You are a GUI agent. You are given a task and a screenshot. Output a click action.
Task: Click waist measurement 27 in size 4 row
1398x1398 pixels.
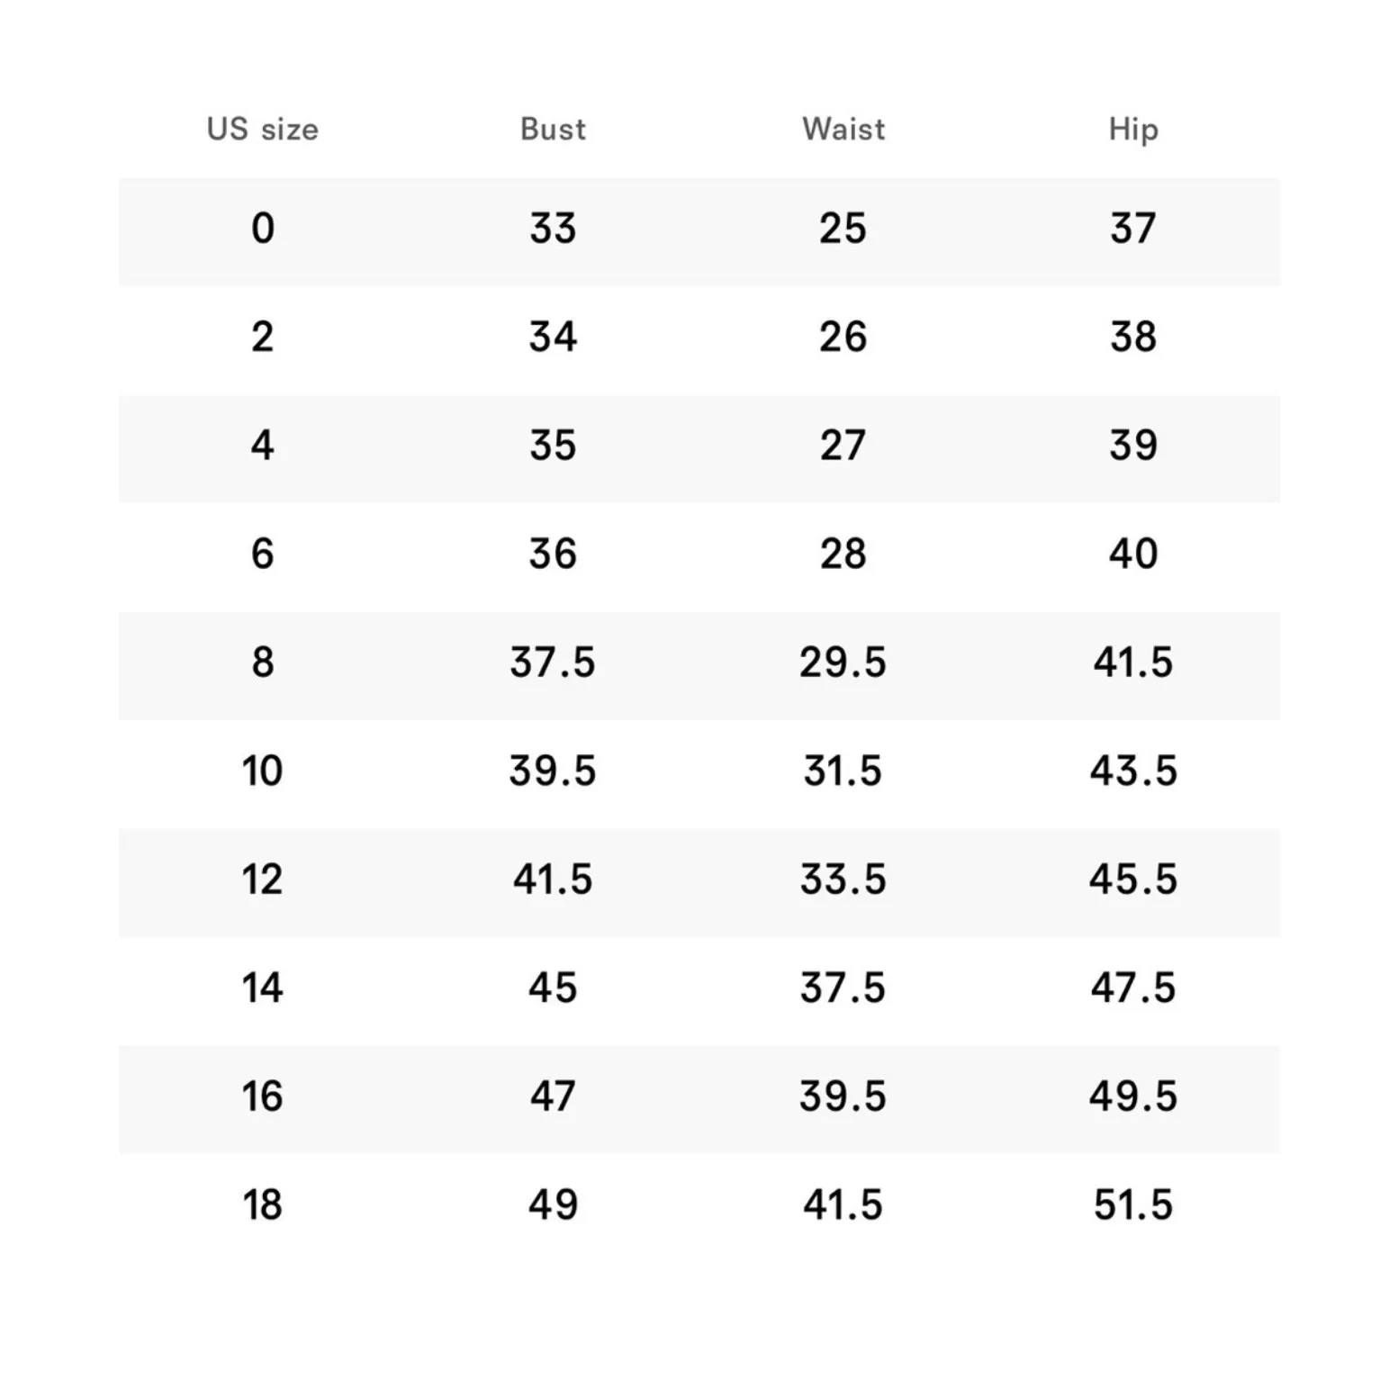coord(843,446)
